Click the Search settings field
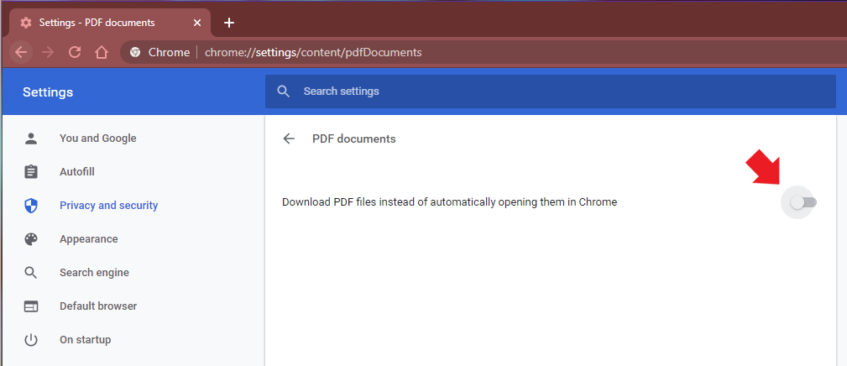The height and width of the screenshot is (366, 847). pyautogui.click(x=551, y=91)
